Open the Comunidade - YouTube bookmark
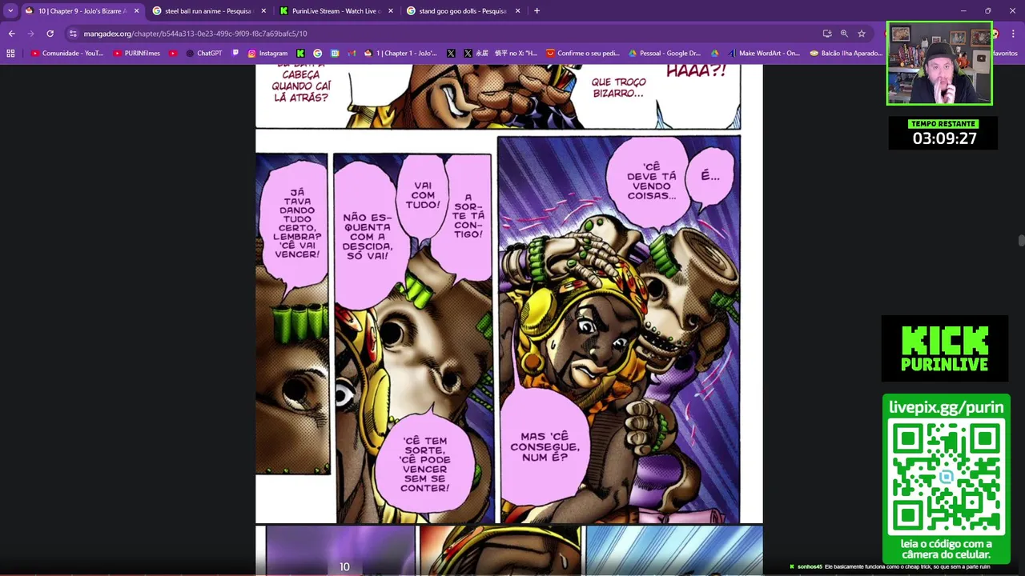 point(66,54)
